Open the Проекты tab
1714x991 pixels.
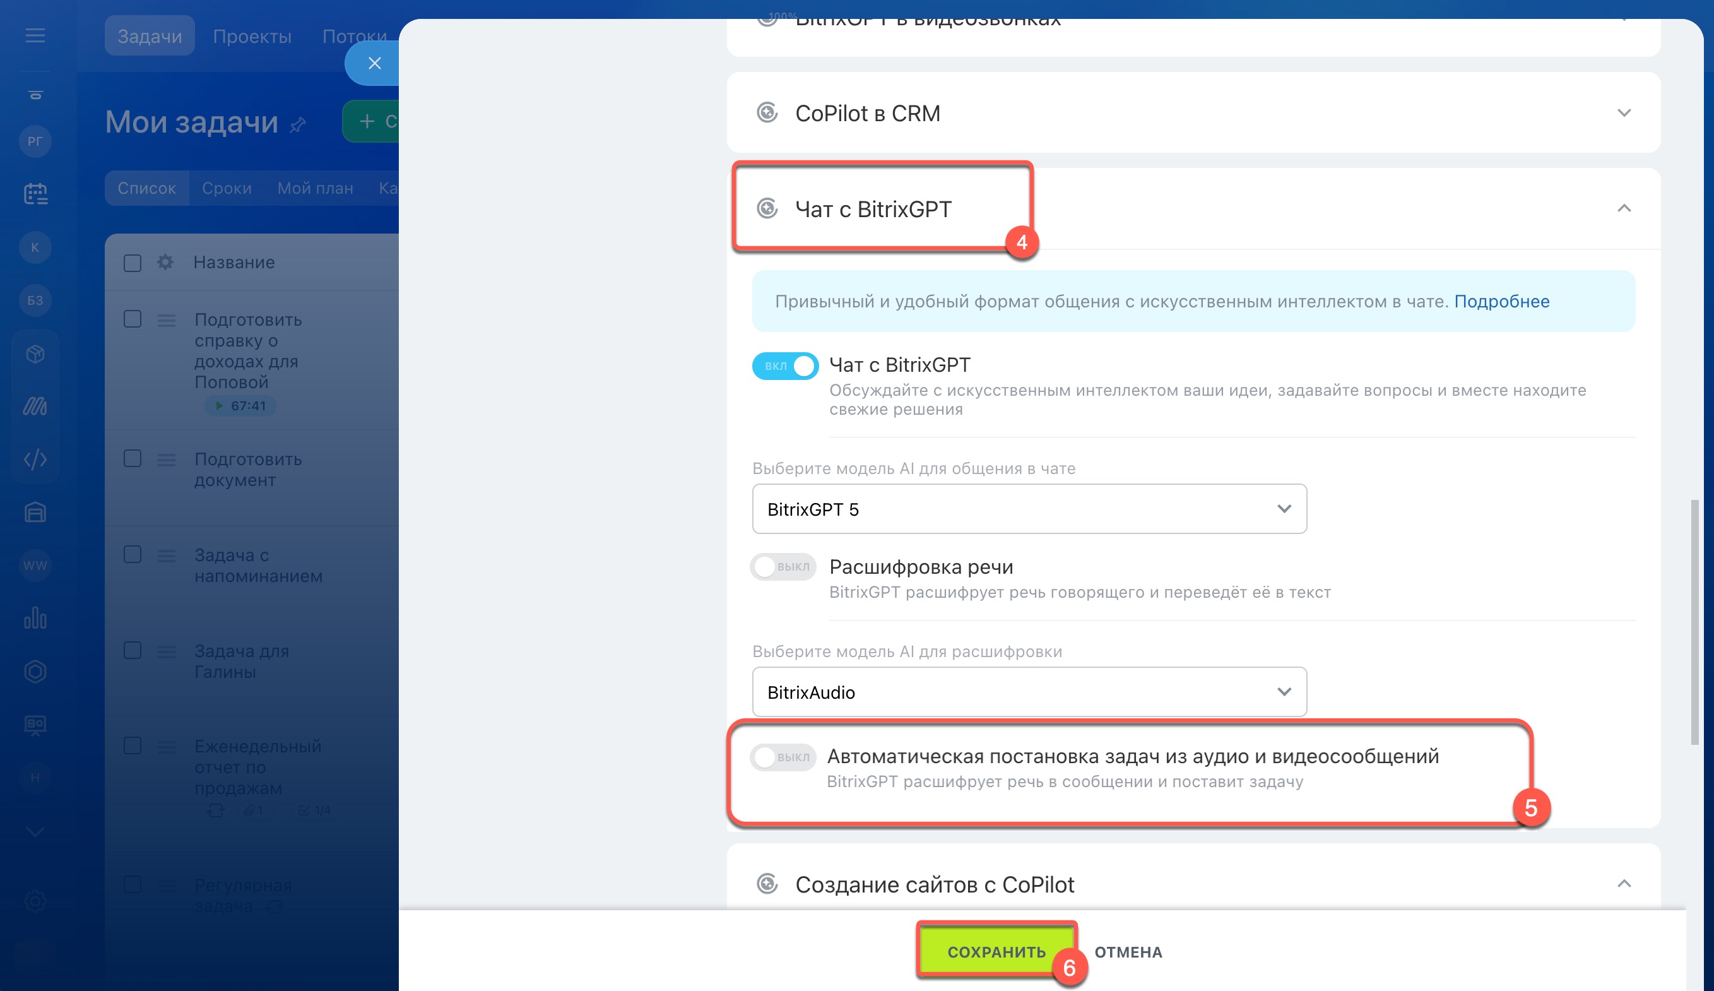(252, 36)
